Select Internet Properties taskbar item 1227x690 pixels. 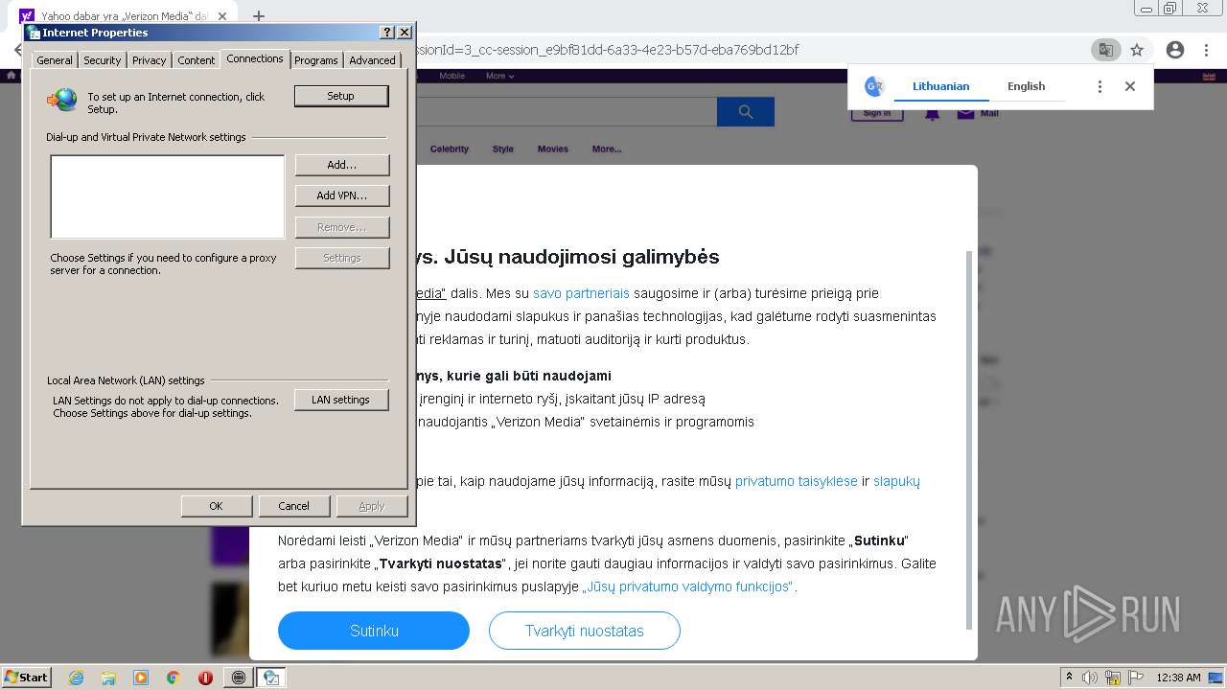tap(271, 678)
